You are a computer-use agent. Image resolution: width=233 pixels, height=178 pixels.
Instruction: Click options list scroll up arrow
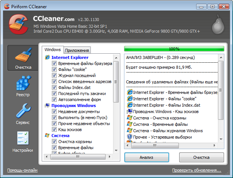click(116, 58)
